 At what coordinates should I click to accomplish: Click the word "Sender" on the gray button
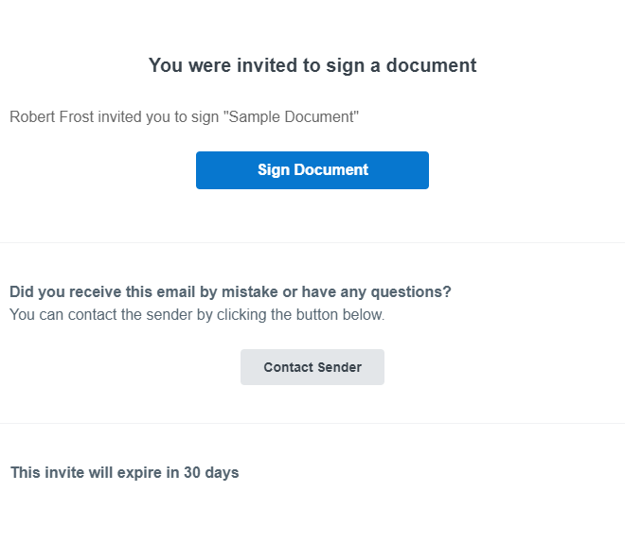[338, 367]
